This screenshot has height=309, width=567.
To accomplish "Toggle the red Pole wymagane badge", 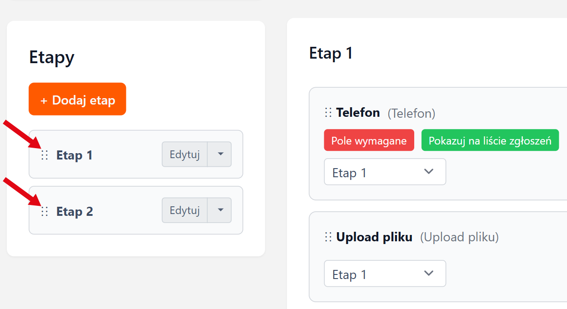I will point(369,140).
